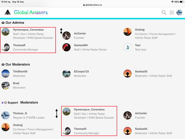Click AvCenter username under Support Moderators
Screen dimensions: 185x139
(x=141, y=113)
